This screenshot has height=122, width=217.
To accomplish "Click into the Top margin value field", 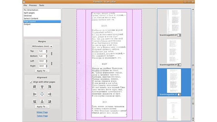I will click(42, 51).
